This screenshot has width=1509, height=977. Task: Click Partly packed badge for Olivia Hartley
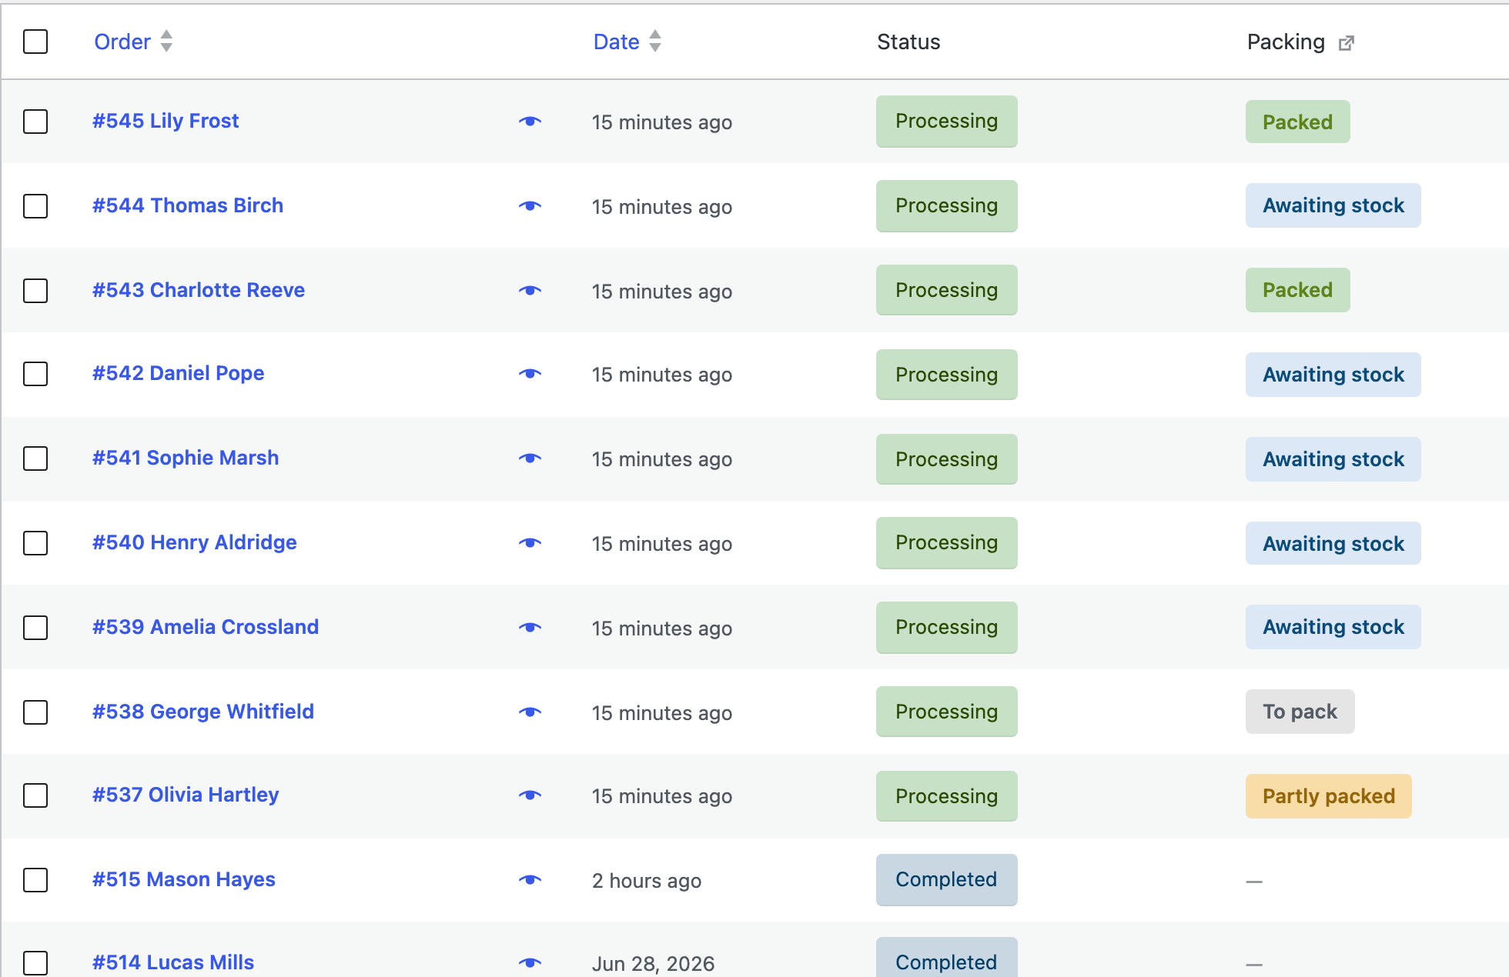1328,796
